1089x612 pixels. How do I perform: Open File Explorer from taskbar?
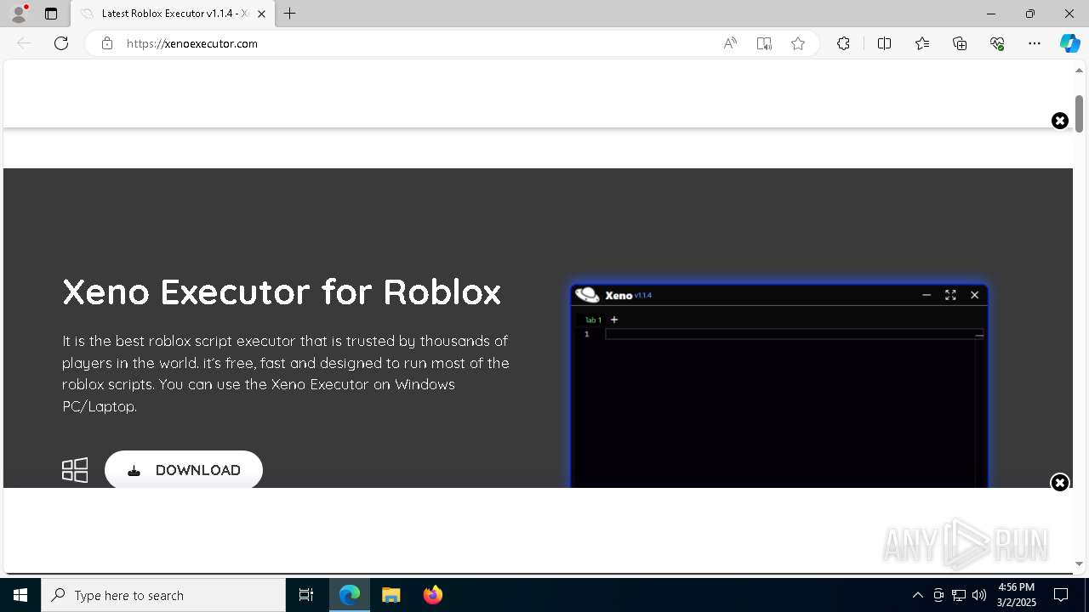391,595
